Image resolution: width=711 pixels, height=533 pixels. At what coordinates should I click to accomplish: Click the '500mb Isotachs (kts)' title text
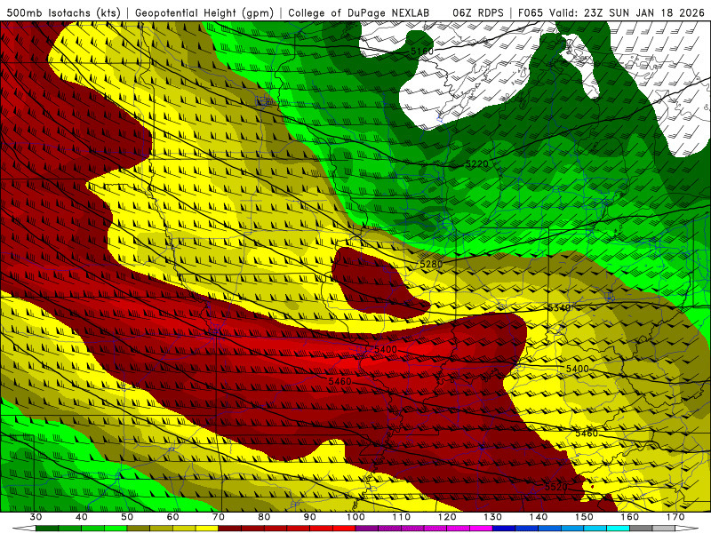[64, 12]
